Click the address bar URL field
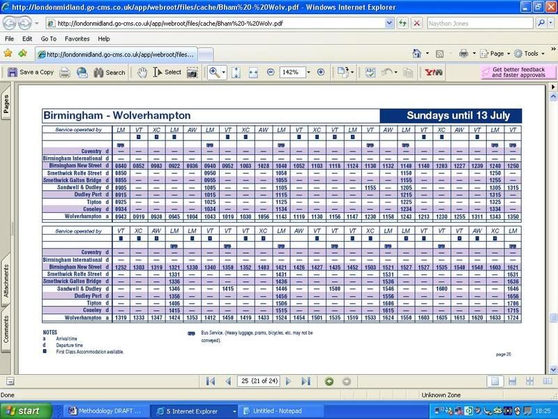Screen dimensions: 558x419 pyautogui.click(x=216, y=24)
